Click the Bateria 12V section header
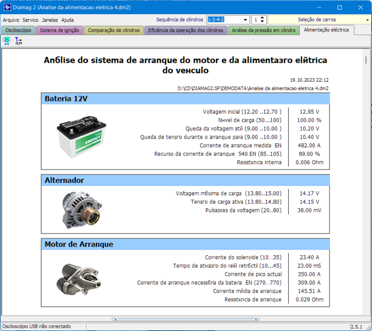372x331 pixels. (185, 99)
